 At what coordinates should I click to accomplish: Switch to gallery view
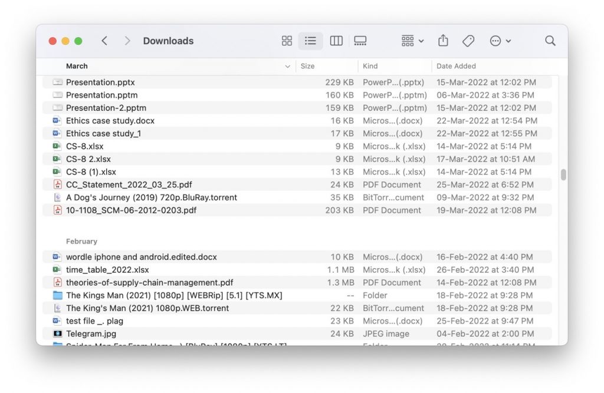pyautogui.click(x=360, y=41)
